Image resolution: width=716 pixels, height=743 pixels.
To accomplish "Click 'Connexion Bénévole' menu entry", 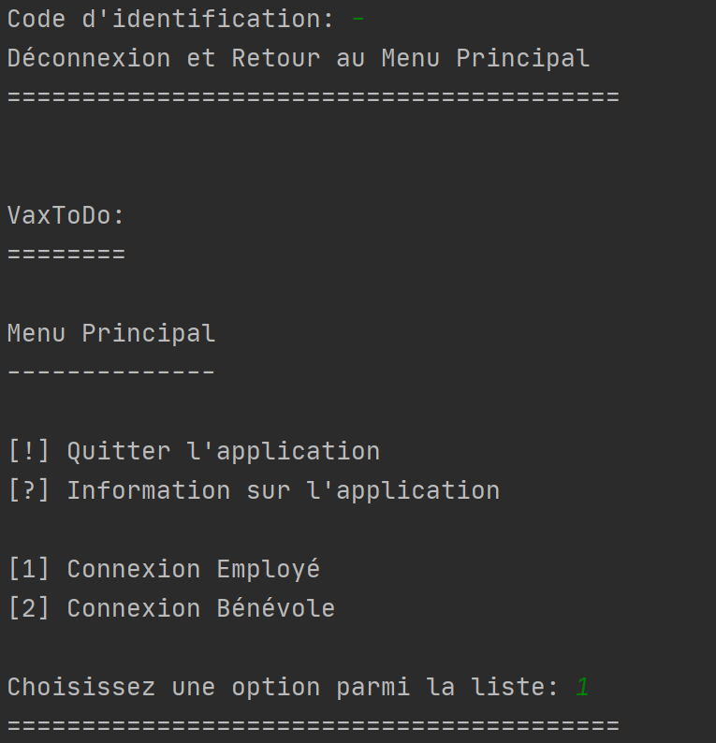I will [x=201, y=608].
